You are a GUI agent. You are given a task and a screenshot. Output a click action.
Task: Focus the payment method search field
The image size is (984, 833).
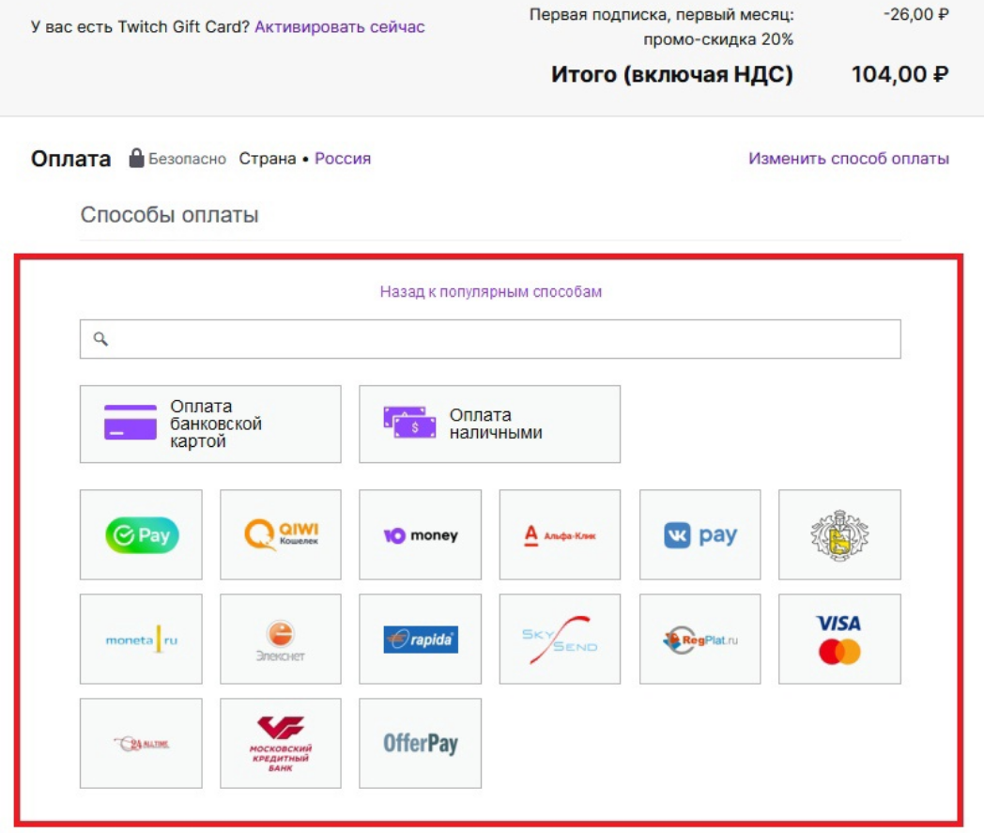click(490, 339)
